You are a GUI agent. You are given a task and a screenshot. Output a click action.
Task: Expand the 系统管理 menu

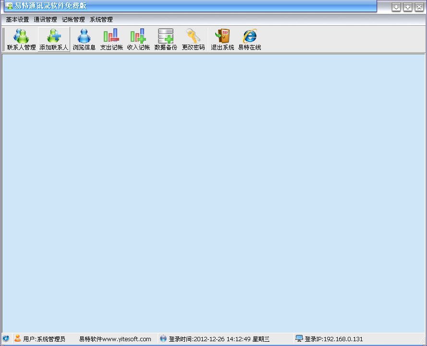pyautogui.click(x=101, y=20)
